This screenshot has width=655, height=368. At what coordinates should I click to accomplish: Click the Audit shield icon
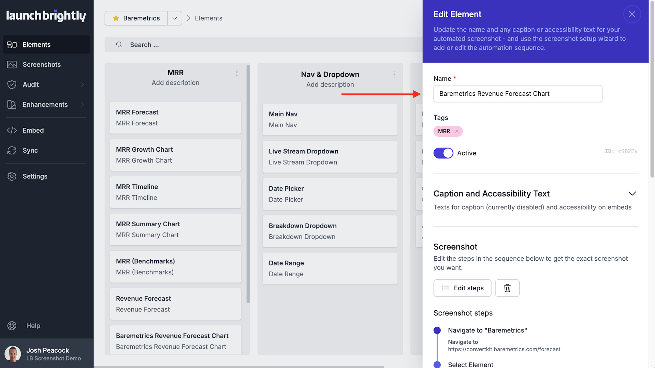pyautogui.click(x=12, y=85)
